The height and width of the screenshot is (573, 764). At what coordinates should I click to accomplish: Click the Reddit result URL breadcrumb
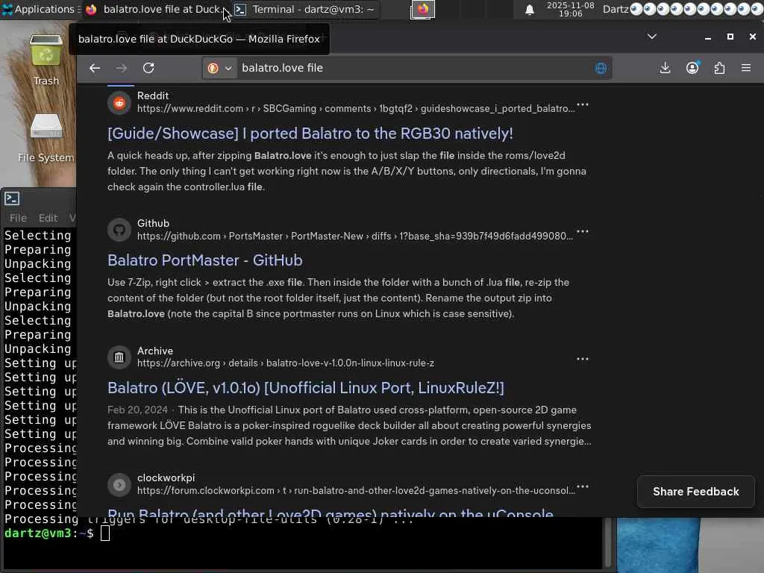point(356,109)
